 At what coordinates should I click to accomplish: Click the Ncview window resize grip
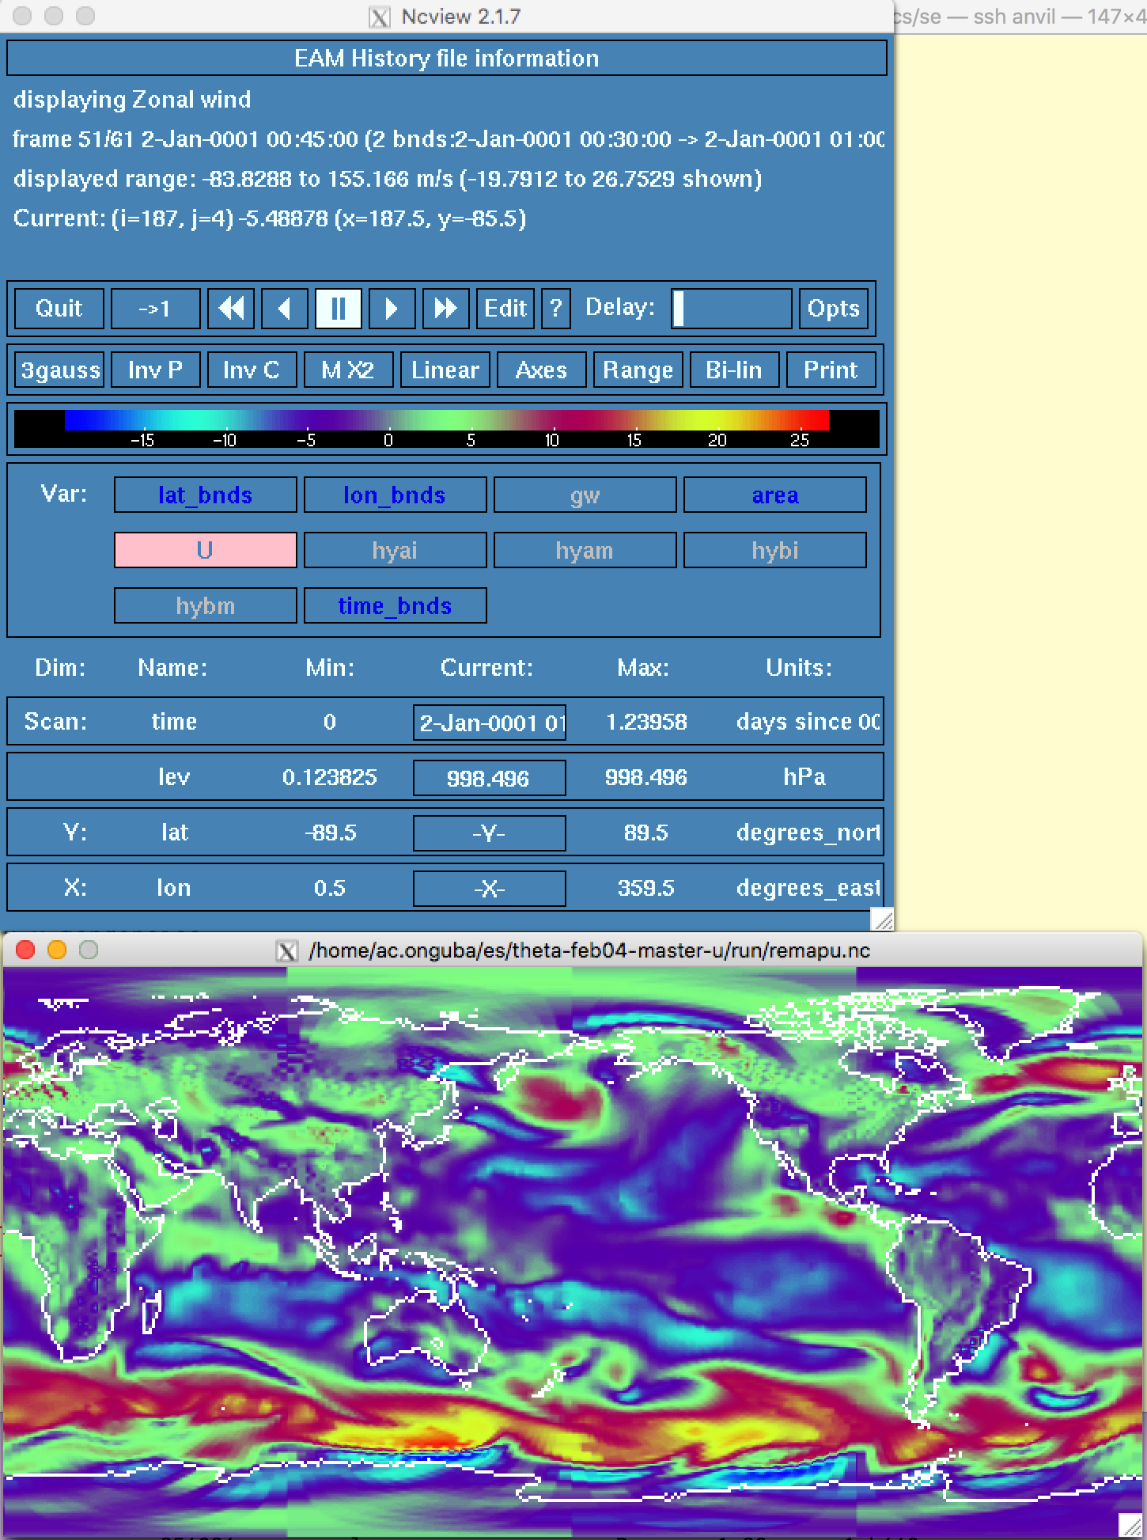[x=882, y=919]
